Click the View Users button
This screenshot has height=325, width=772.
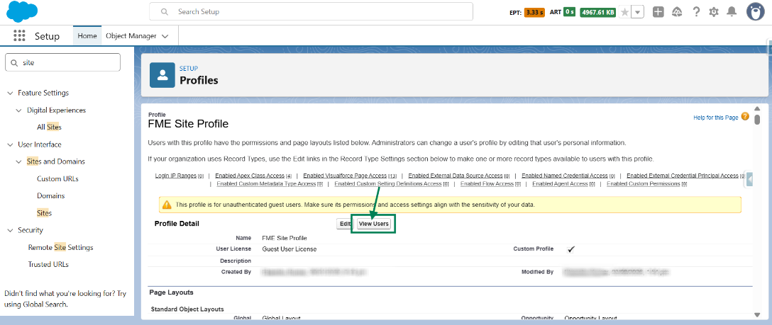(374, 224)
